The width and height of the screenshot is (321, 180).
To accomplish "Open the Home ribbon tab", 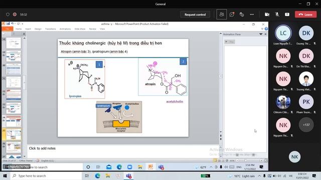I will pyautogui.click(x=19, y=29).
